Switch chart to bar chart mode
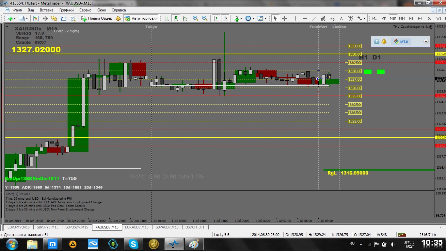Screen dimensions: 446x251 [x=167, y=18]
